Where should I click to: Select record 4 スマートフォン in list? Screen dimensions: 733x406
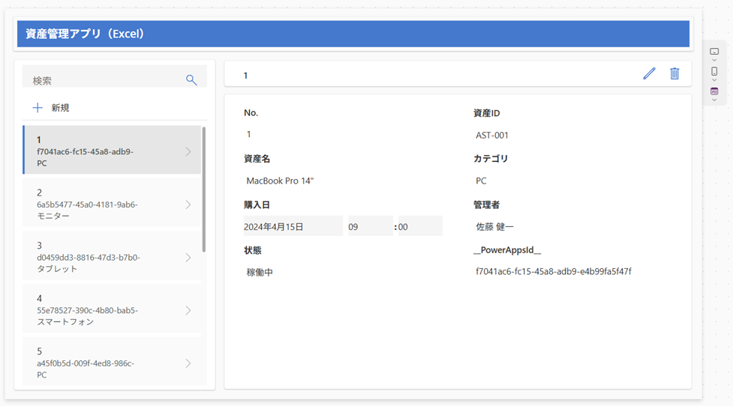coord(105,310)
